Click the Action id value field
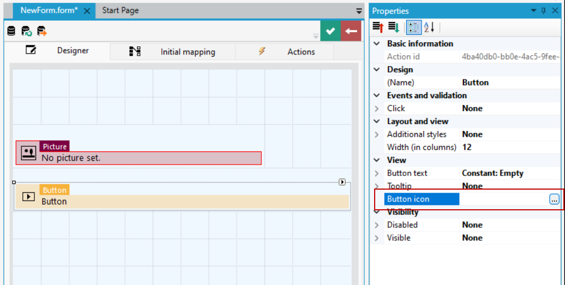Viewport: 565px width, 285px height. click(x=510, y=57)
